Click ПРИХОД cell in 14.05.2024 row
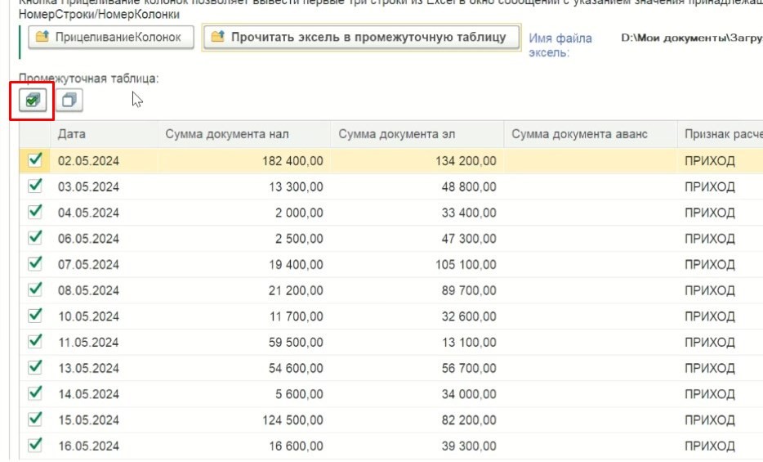The height and width of the screenshot is (462, 763). click(x=710, y=393)
